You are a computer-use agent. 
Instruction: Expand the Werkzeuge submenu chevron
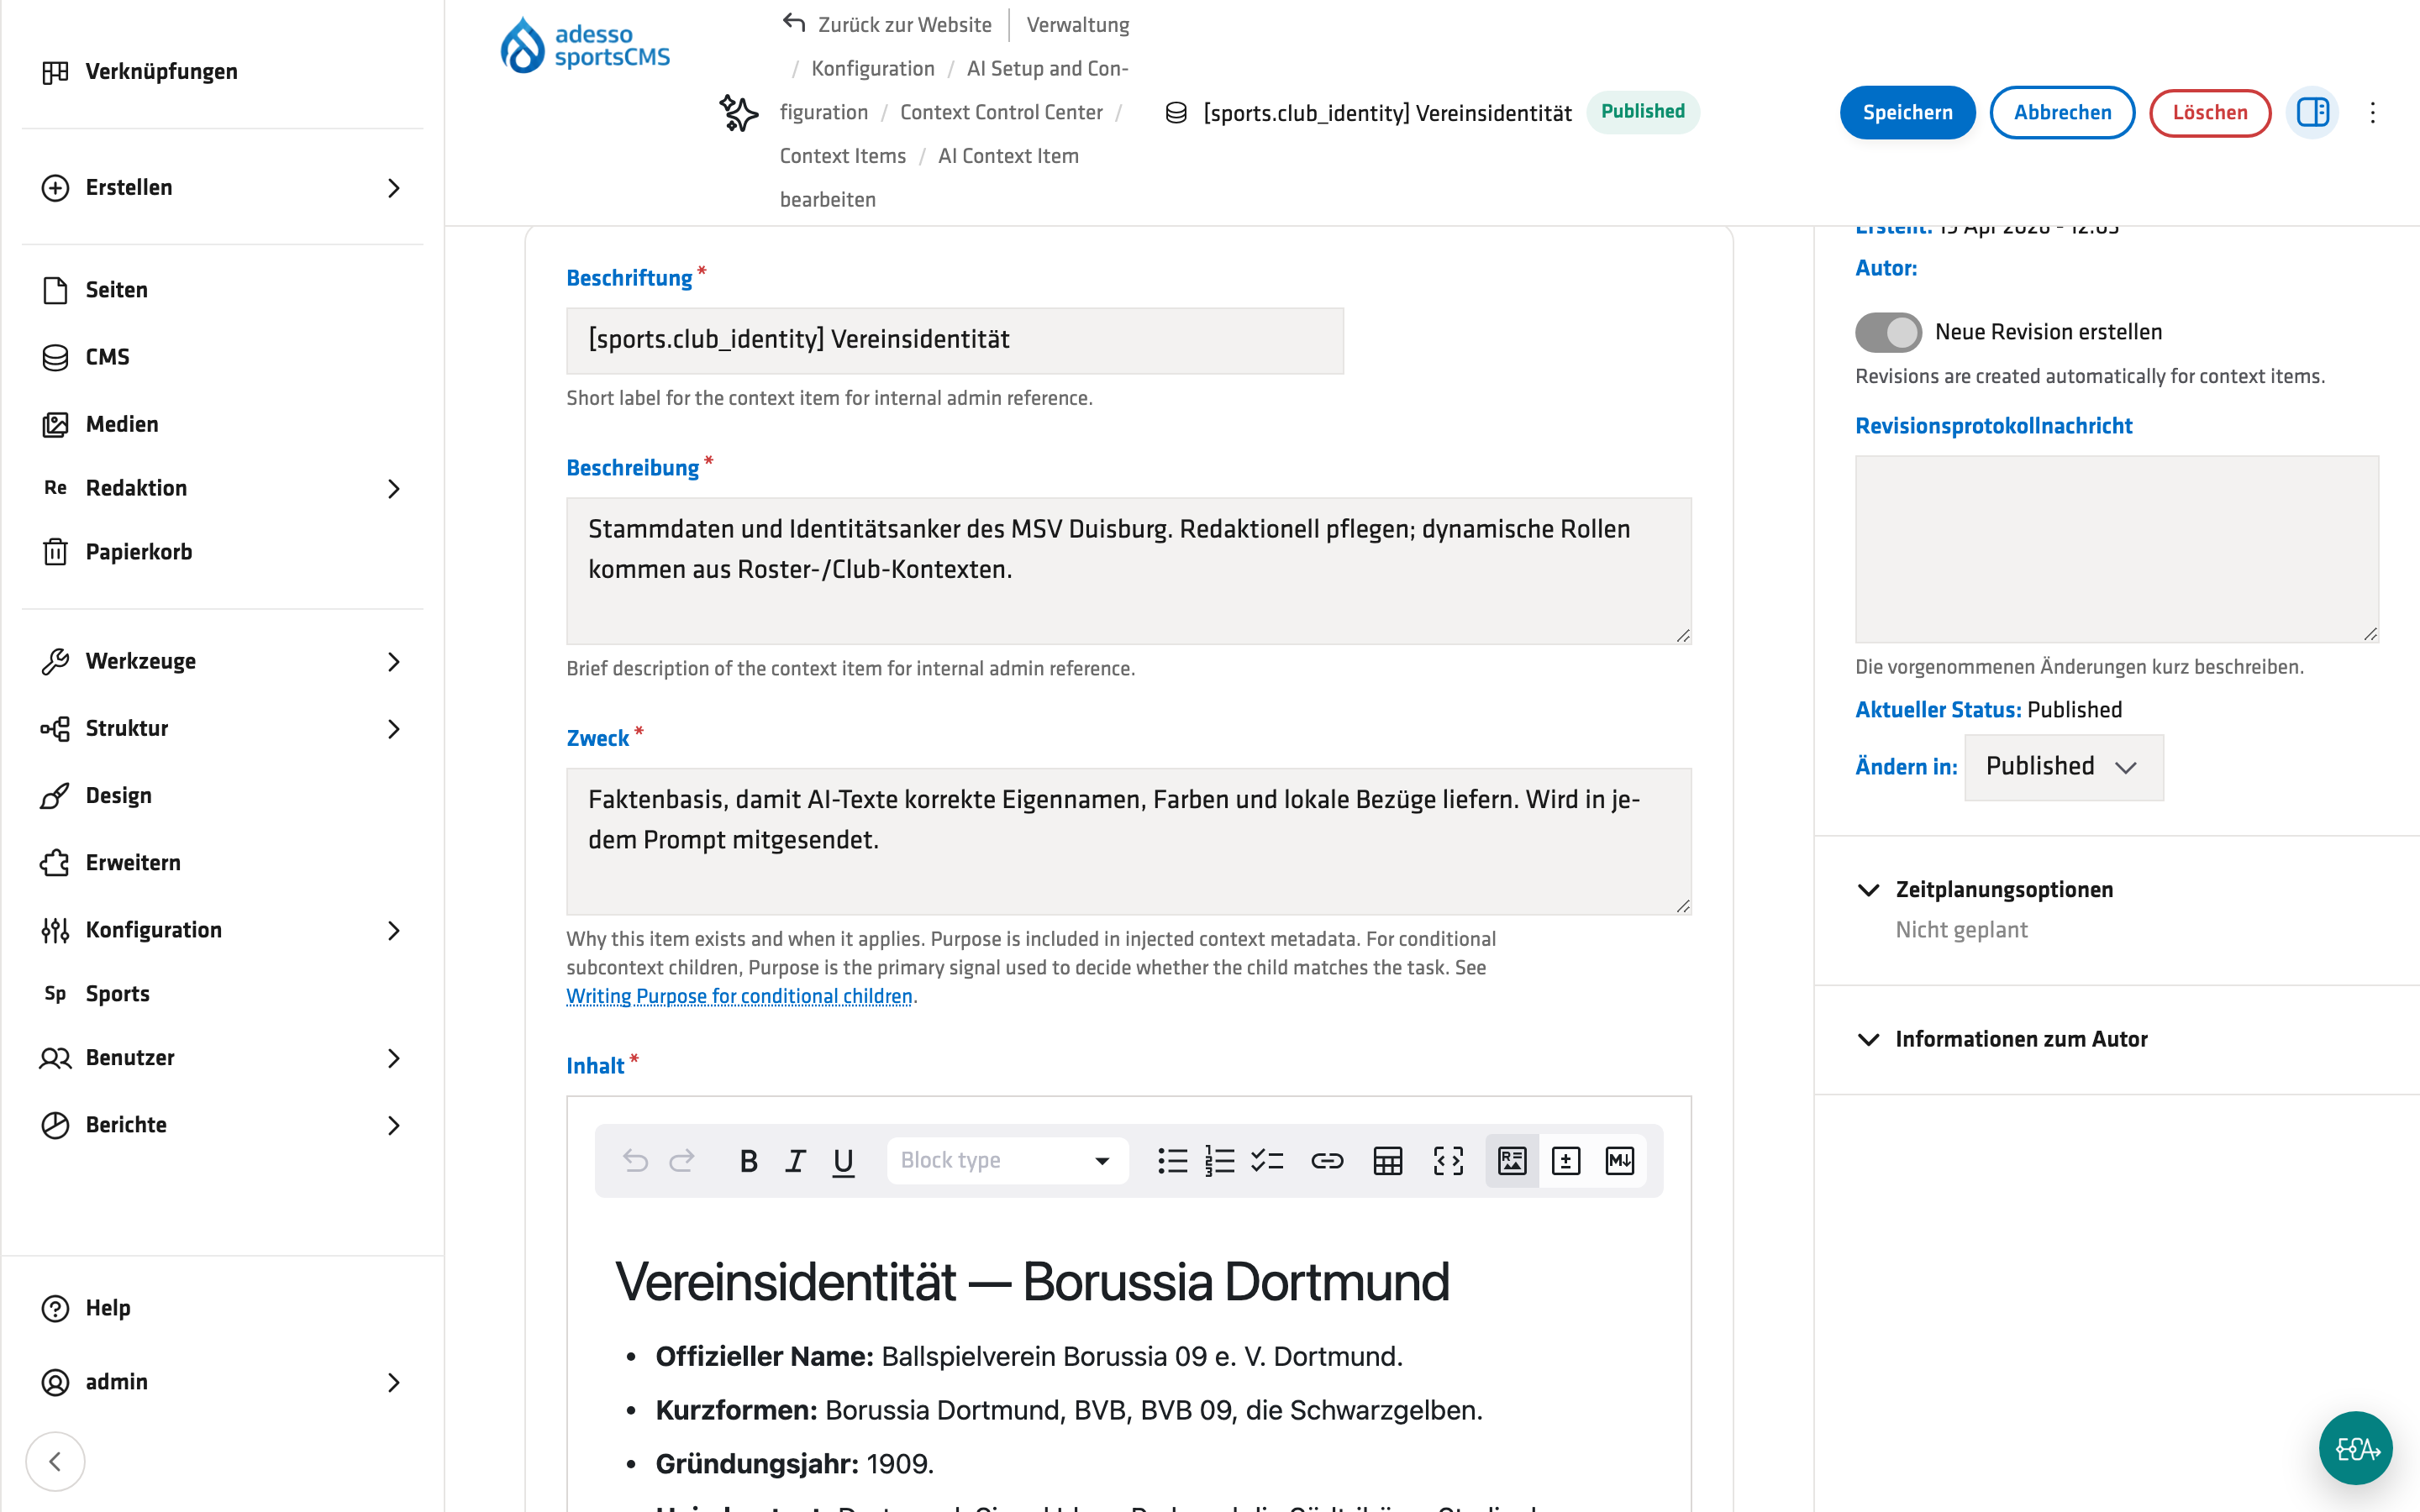pyautogui.click(x=394, y=662)
